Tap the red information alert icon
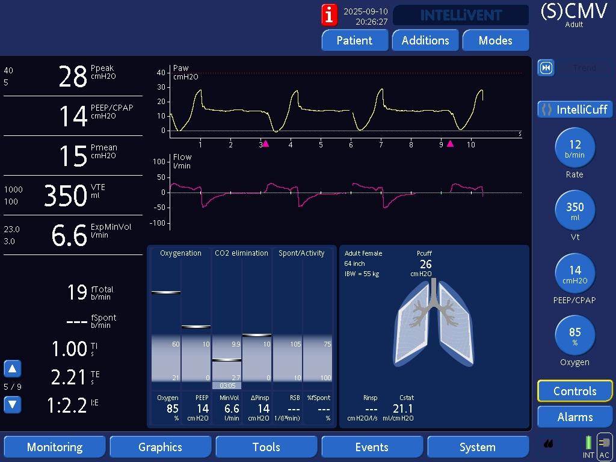 [x=329, y=15]
